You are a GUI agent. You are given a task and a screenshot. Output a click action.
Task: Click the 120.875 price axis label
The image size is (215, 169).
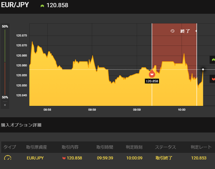21,35
